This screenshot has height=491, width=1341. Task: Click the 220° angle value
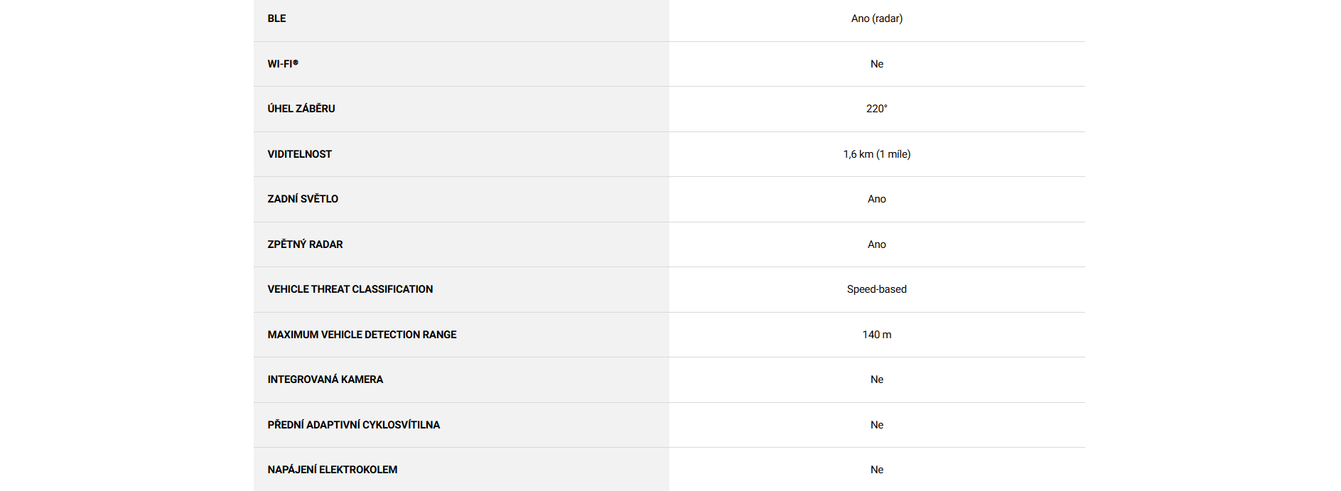(876, 109)
